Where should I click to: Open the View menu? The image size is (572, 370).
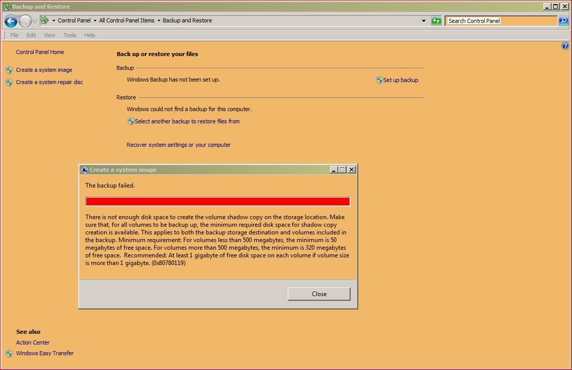point(49,35)
